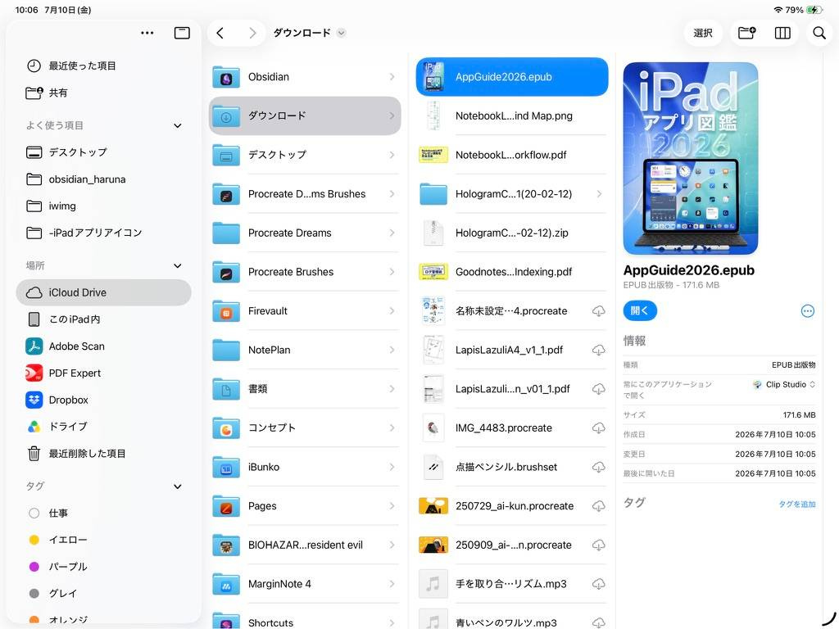Open ドライブ (Google Drive) in sidebar

pos(104,426)
